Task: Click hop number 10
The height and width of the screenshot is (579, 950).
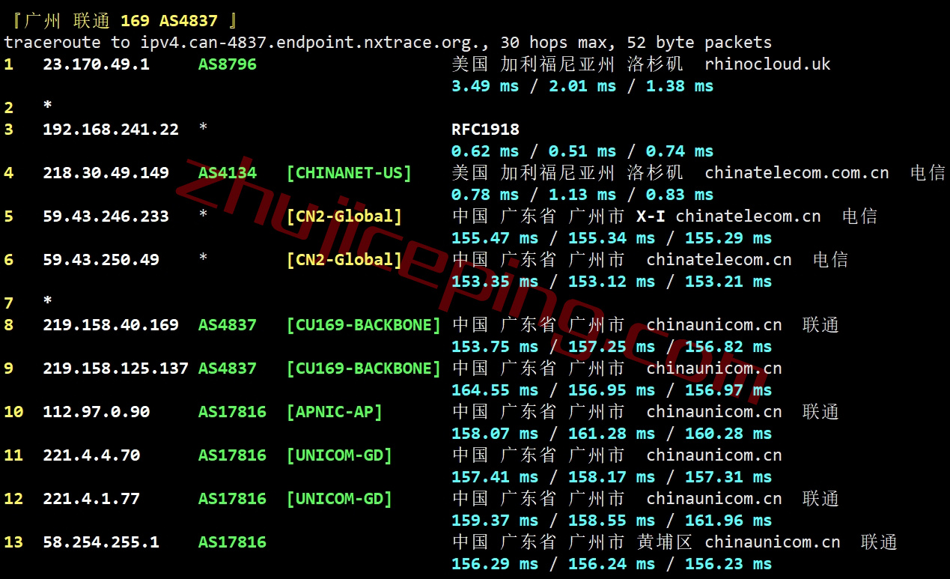Action: [13, 412]
